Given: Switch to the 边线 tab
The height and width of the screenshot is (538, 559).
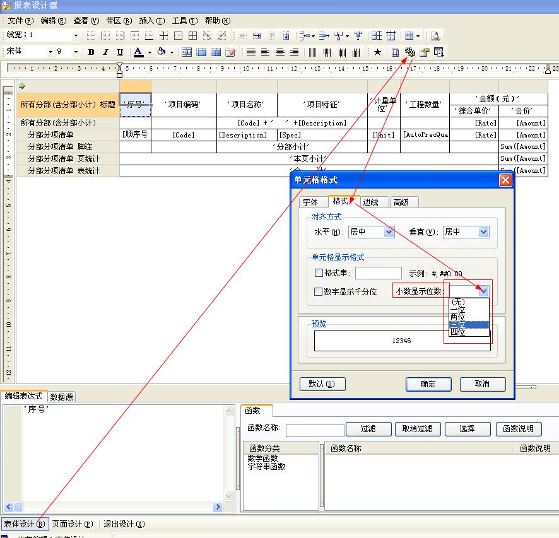Looking at the screenshot, I should coord(370,202).
